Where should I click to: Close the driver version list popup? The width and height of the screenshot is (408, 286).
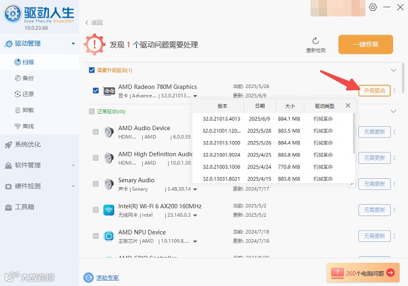(x=348, y=105)
